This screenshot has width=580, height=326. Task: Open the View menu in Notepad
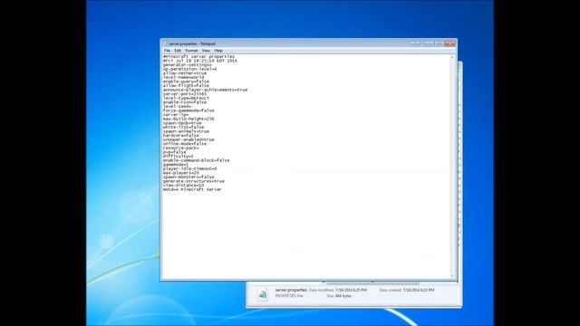pos(206,51)
